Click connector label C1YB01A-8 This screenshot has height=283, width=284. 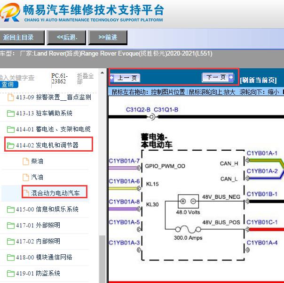(x=124, y=202)
